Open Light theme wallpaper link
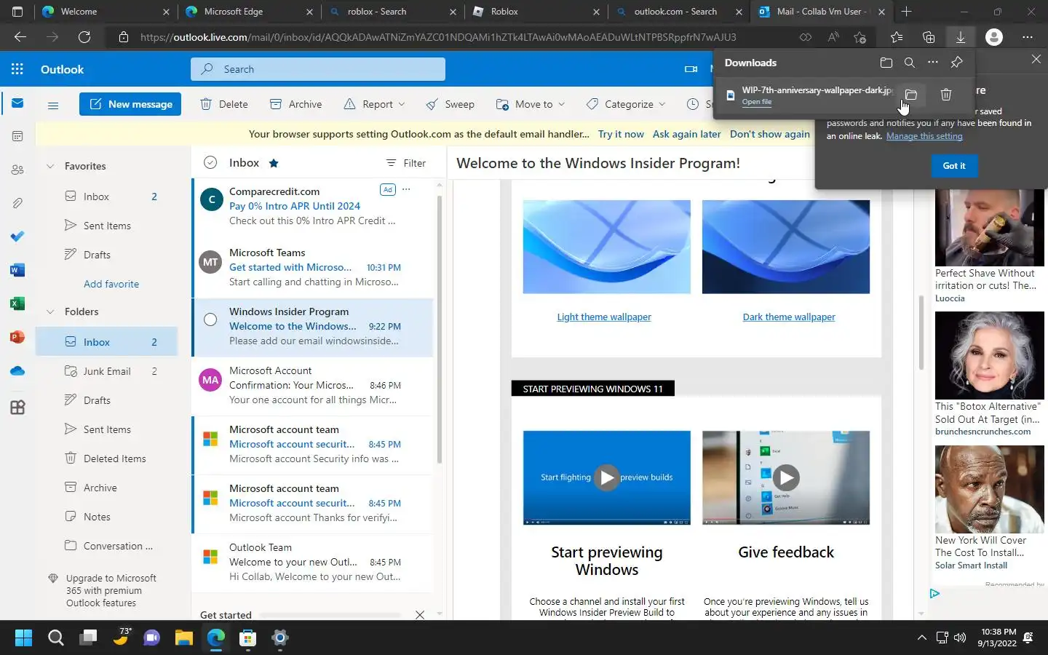 [x=604, y=317]
